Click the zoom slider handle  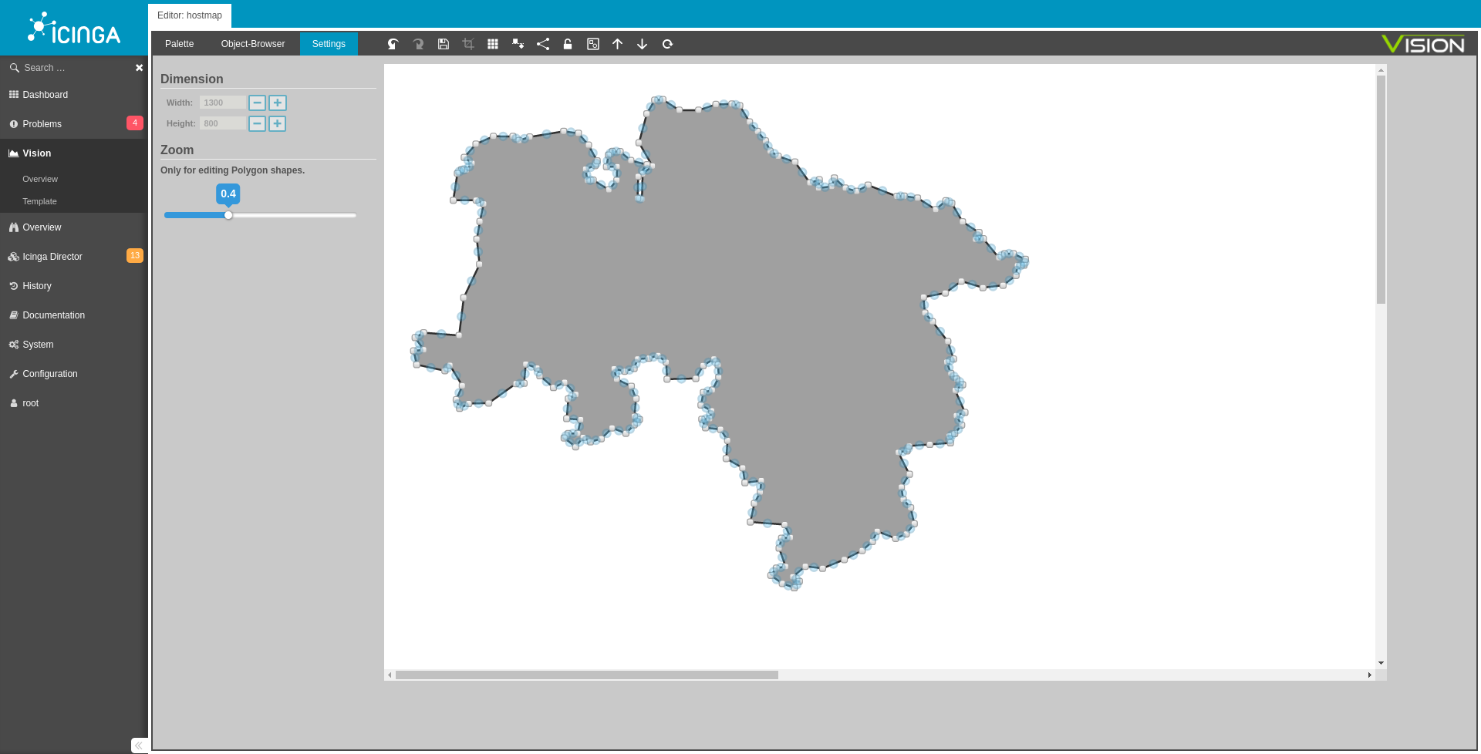[228, 215]
